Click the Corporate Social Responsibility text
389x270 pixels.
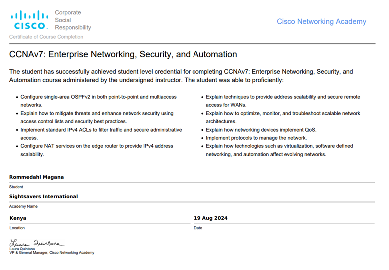tap(73, 20)
